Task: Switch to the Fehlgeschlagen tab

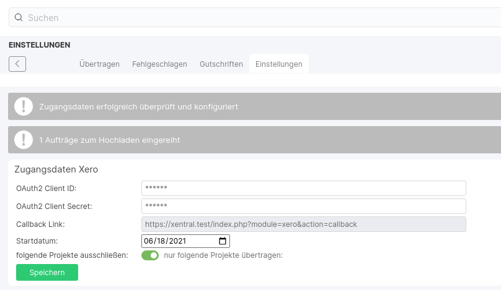Action: 159,64
